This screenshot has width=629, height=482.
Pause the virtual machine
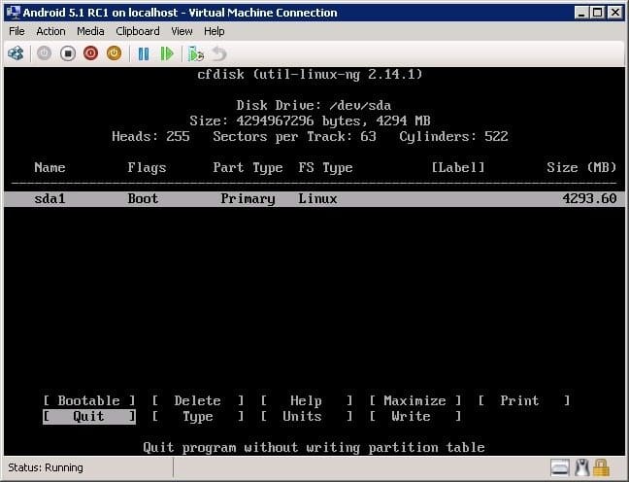click(x=144, y=53)
